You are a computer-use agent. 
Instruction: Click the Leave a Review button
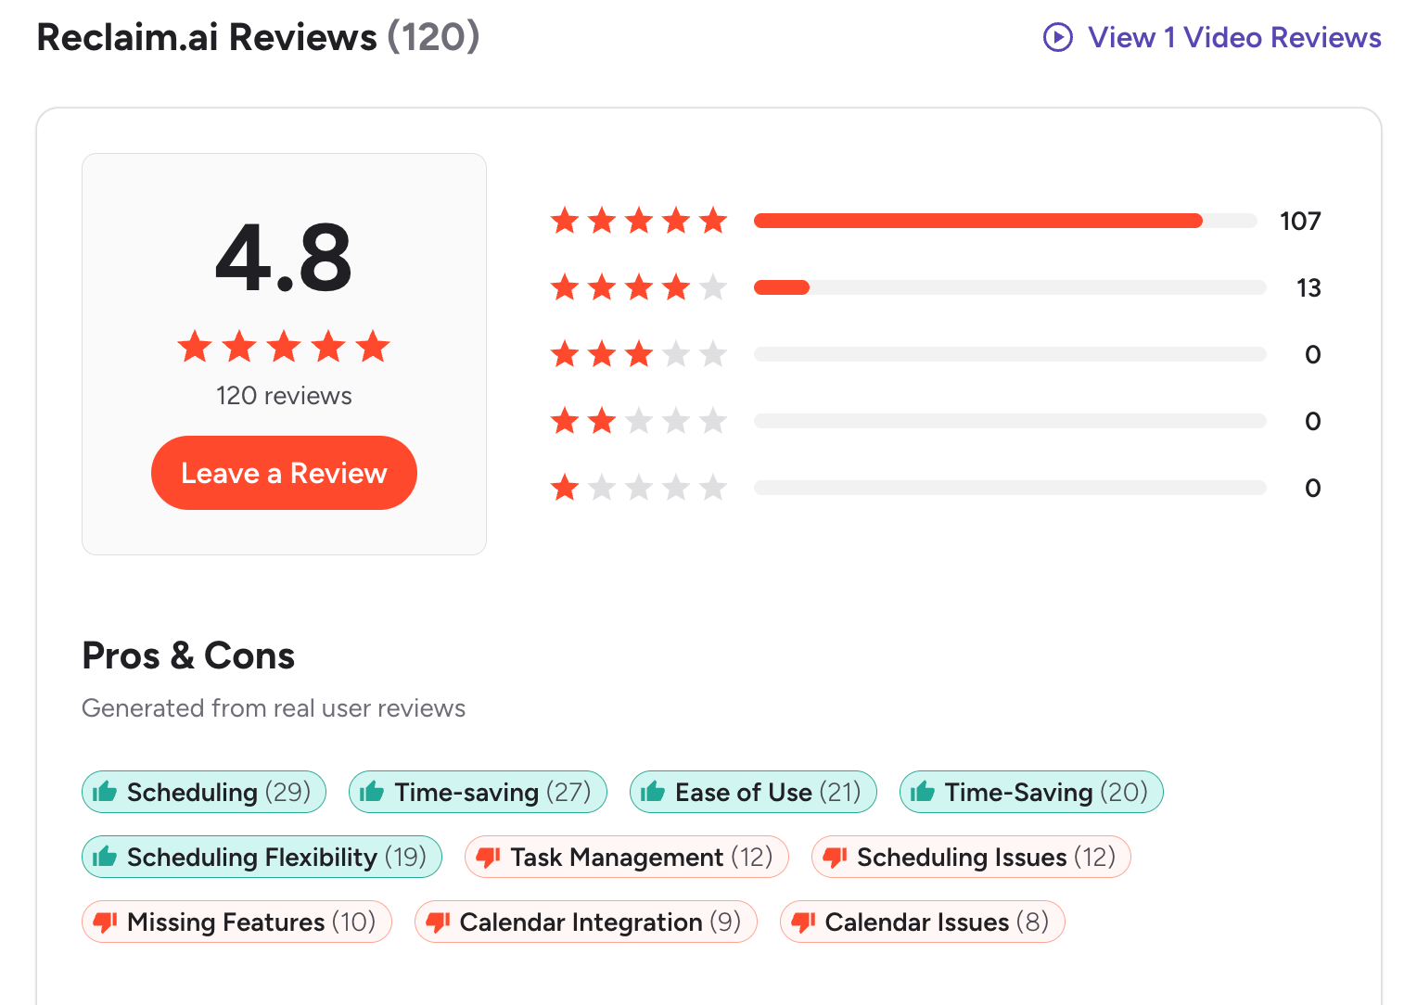[x=284, y=473]
